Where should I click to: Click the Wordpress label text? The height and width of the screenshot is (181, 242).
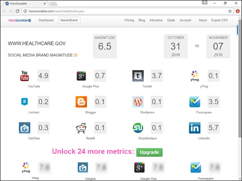(x=147, y=112)
